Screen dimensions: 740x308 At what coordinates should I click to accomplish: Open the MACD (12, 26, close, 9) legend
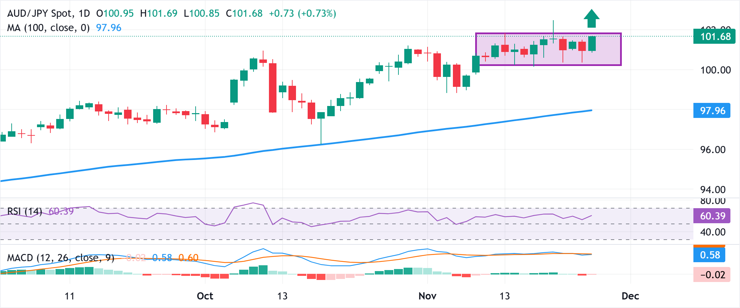[x=61, y=258]
